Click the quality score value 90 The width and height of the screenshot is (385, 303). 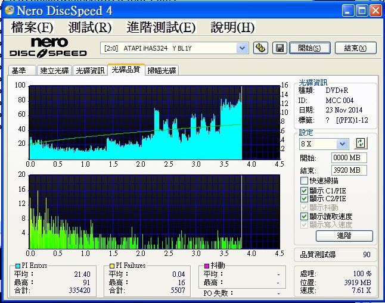click(367, 254)
